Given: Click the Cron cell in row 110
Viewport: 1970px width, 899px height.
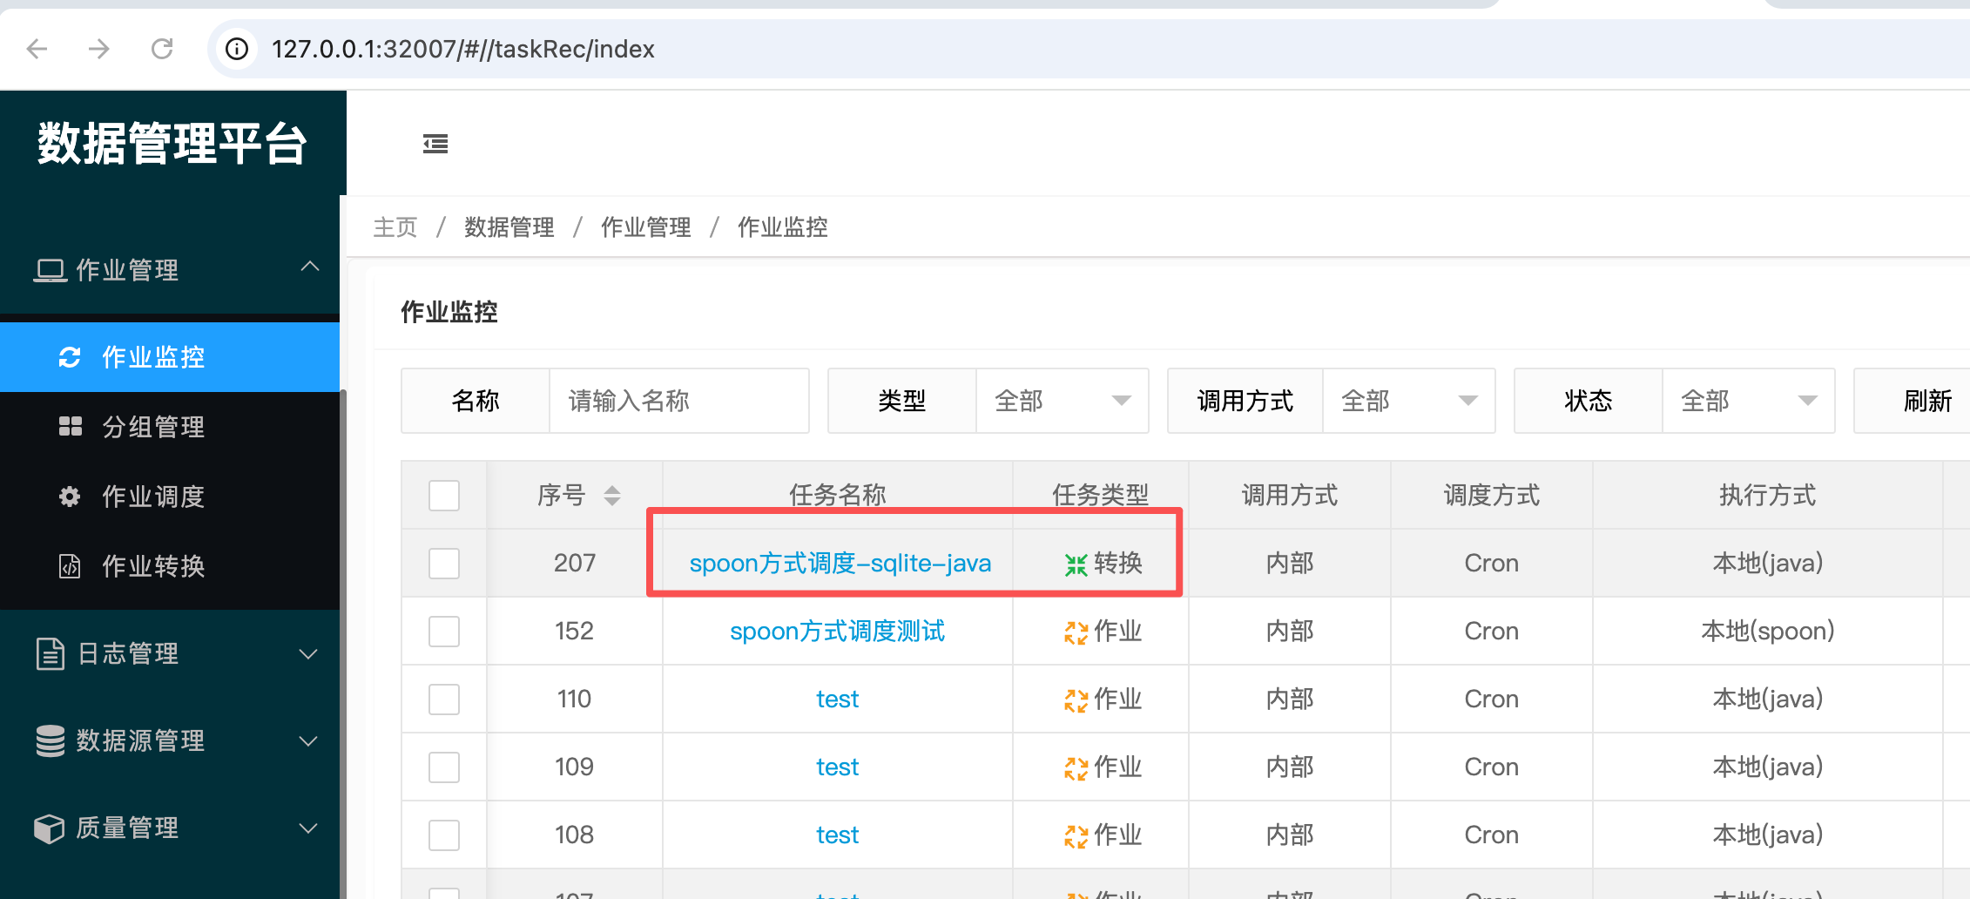Looking at the screenshot, I should (1492, 700).
